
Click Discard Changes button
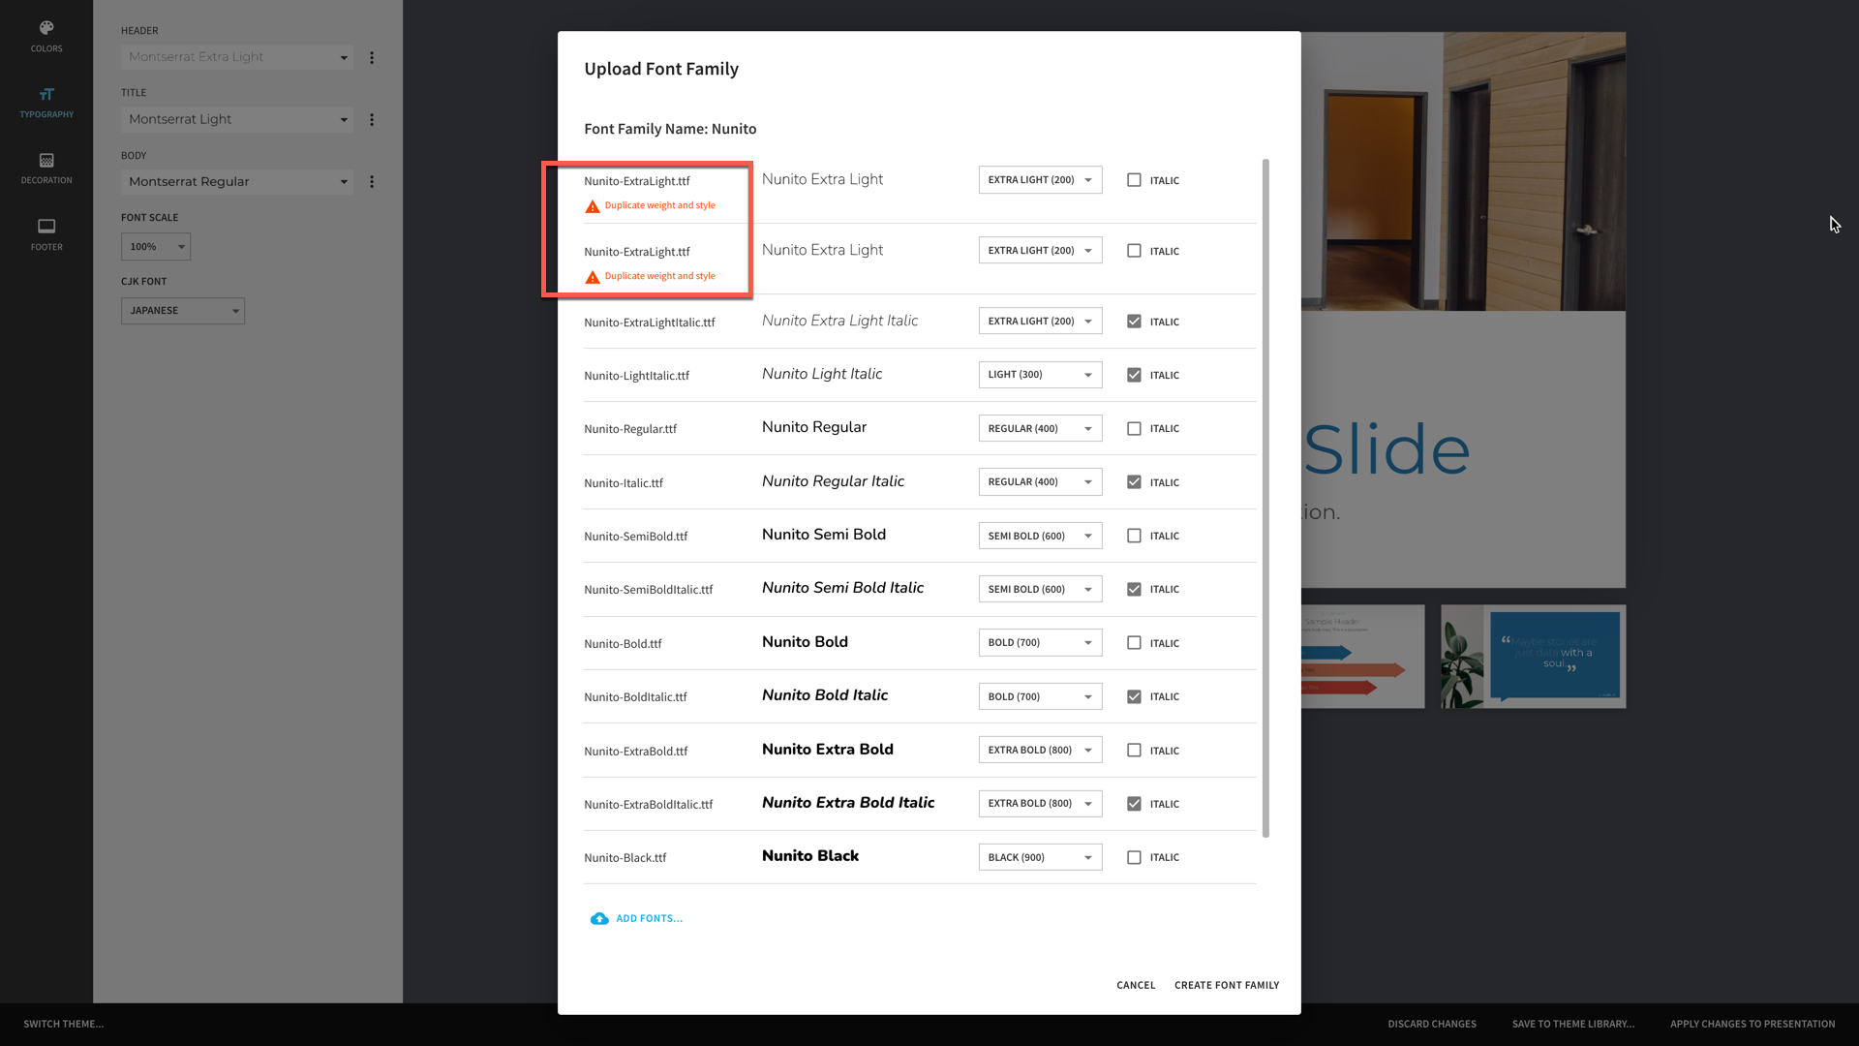1432,1024
